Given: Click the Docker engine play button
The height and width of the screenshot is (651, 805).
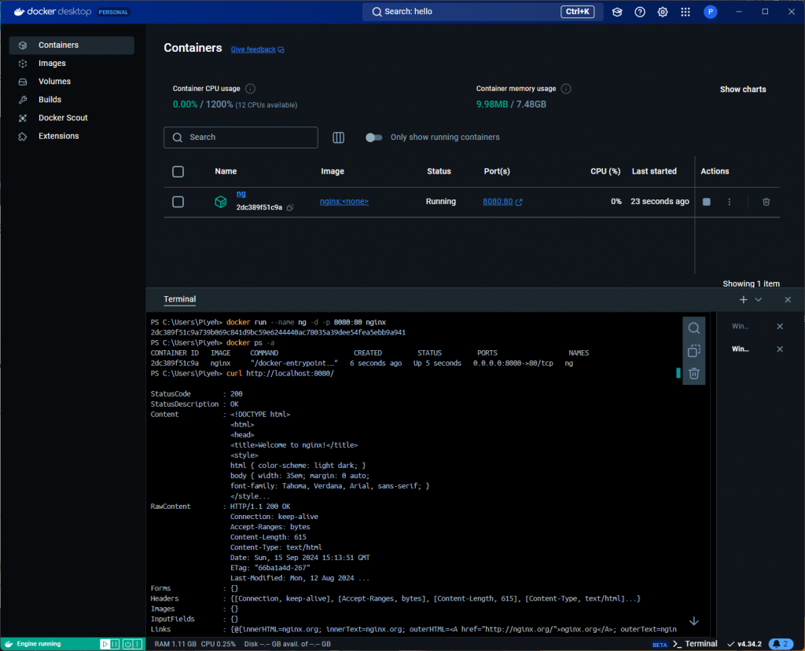Looking at the screenshot, I should click(x=105, y=645).
